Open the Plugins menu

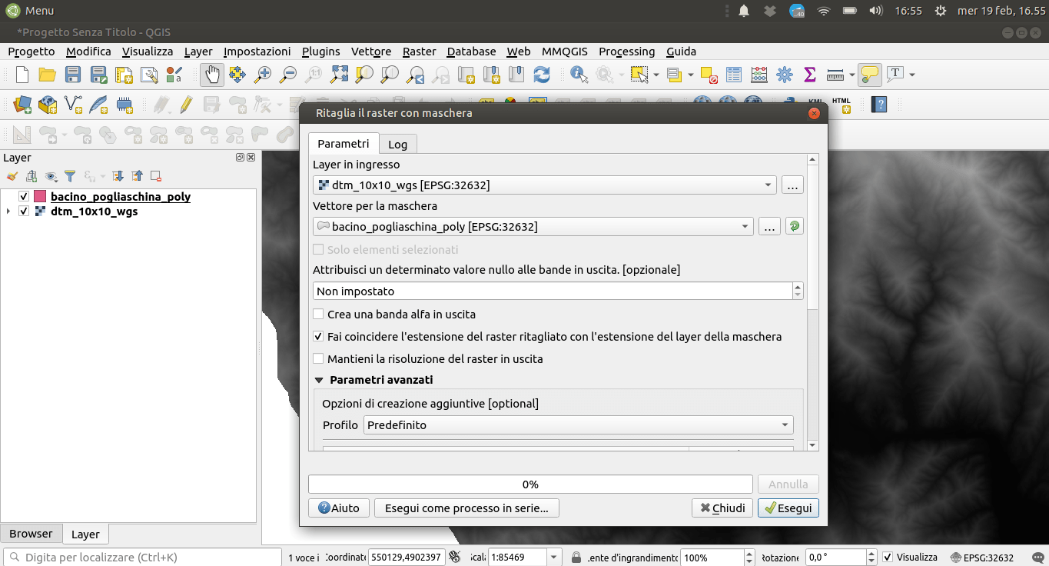tap(321, 52)
